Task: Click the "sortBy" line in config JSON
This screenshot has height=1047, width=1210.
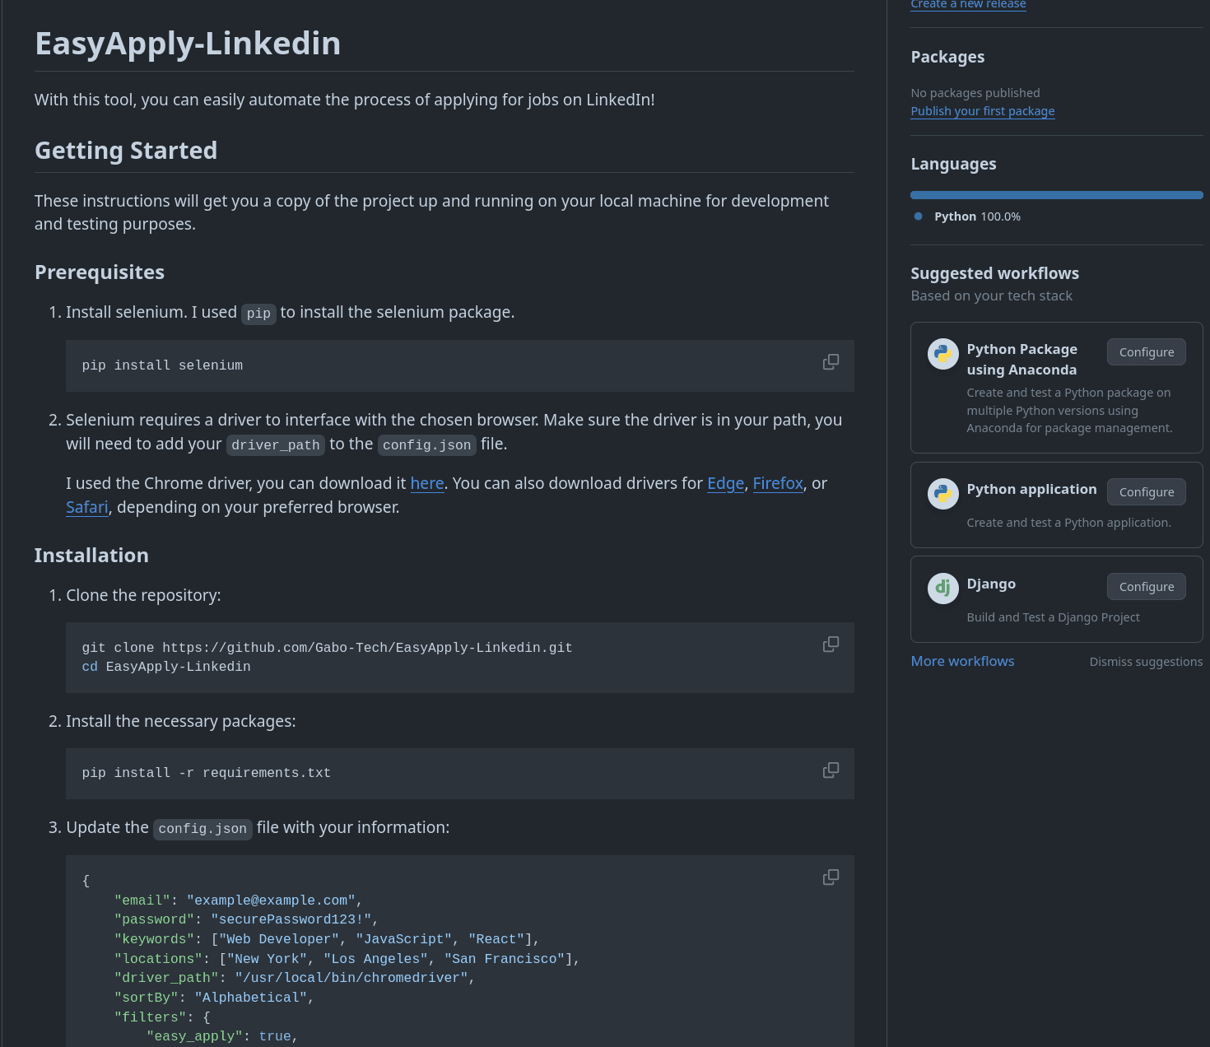Action: [214, 998]
